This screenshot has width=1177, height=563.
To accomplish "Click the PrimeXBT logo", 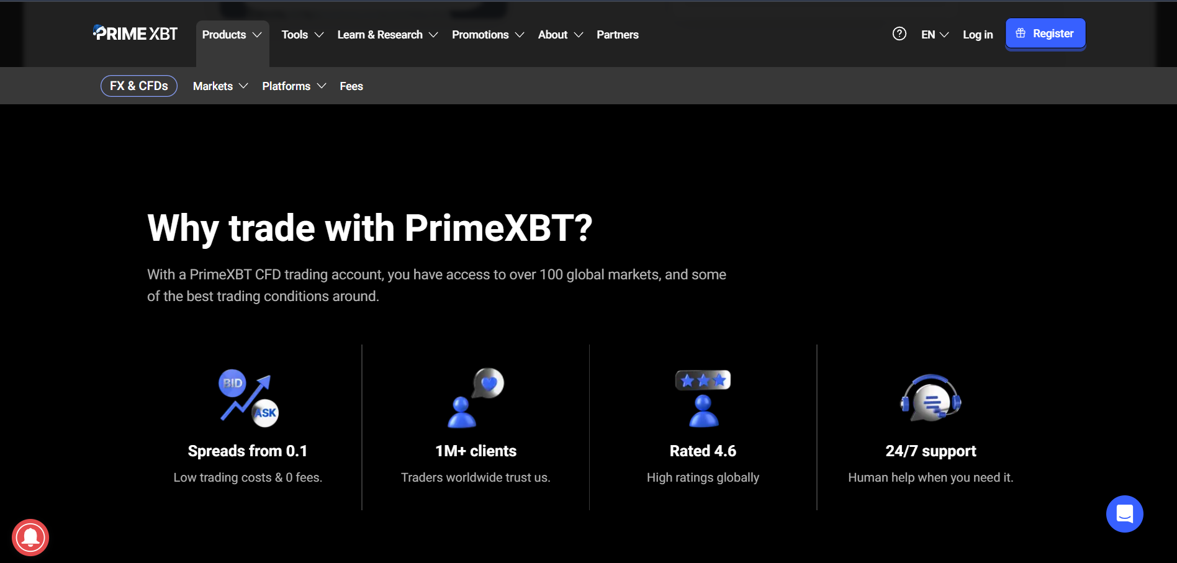I will (x=135, y=34).
